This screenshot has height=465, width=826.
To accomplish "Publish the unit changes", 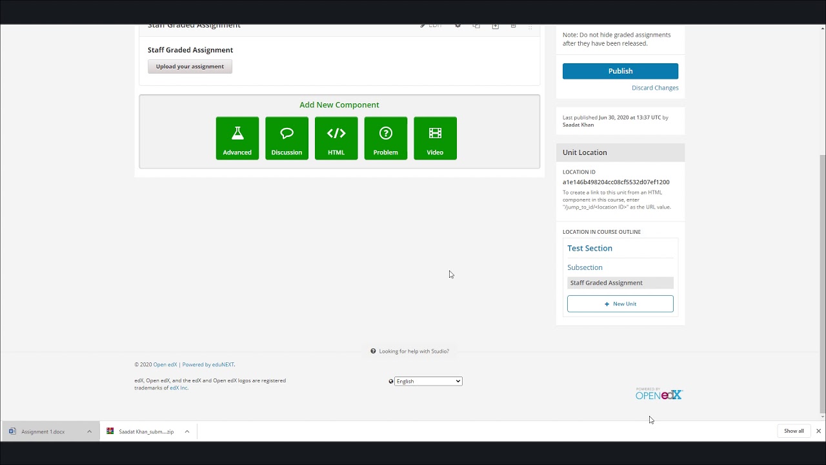I will coord(620,71).
